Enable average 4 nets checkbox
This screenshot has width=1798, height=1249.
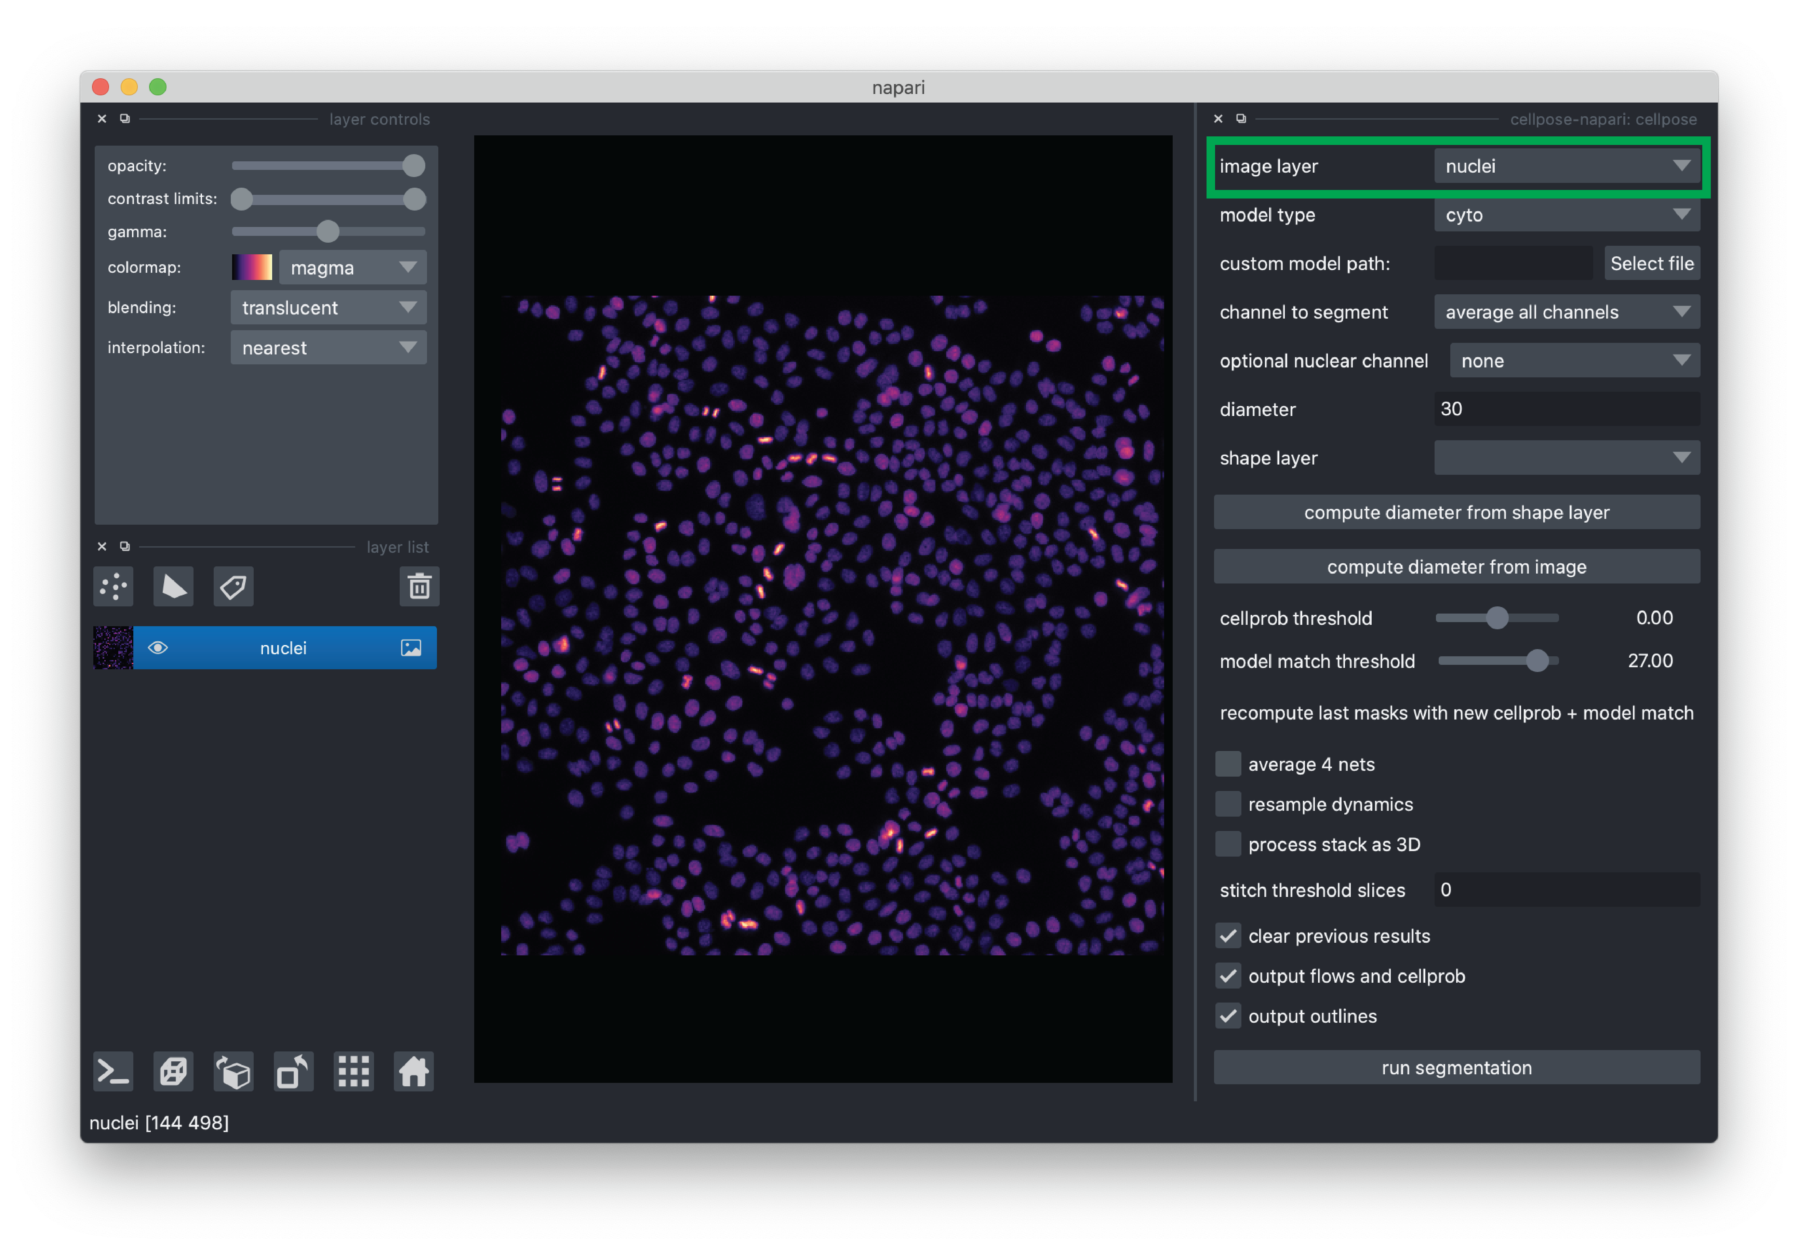point(1227,764)
